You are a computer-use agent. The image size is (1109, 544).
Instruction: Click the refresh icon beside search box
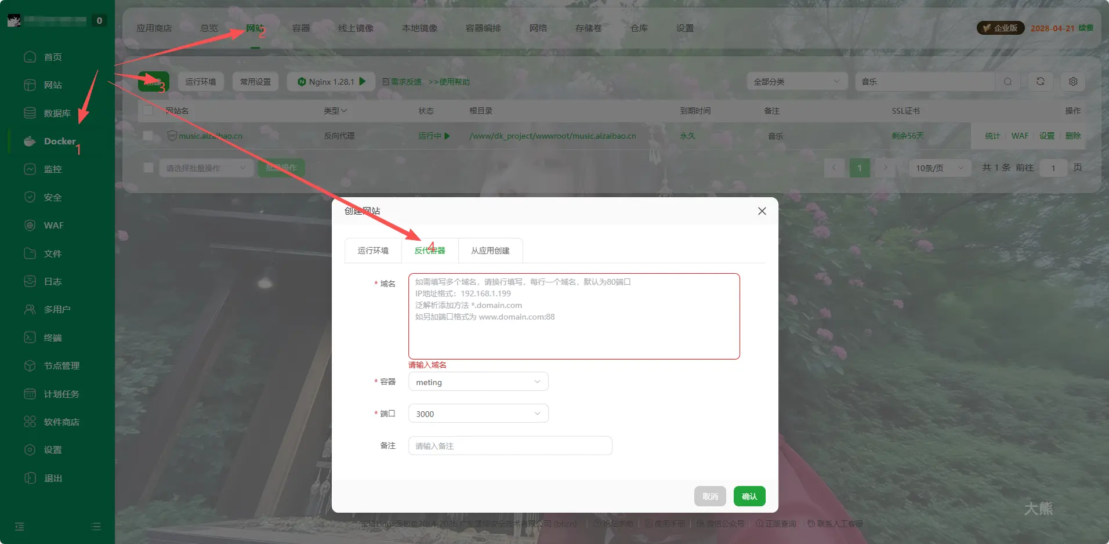(1041, 82)
